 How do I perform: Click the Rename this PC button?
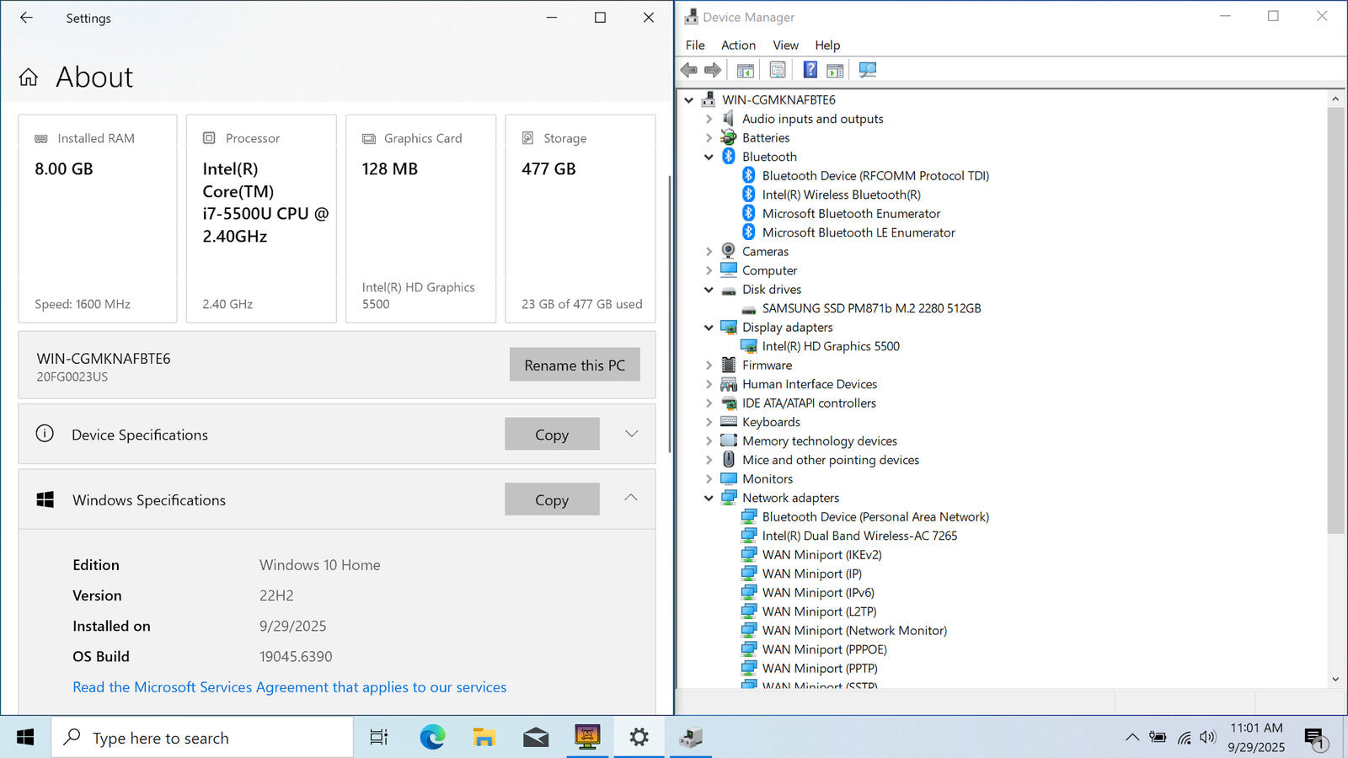coord(575,365)
